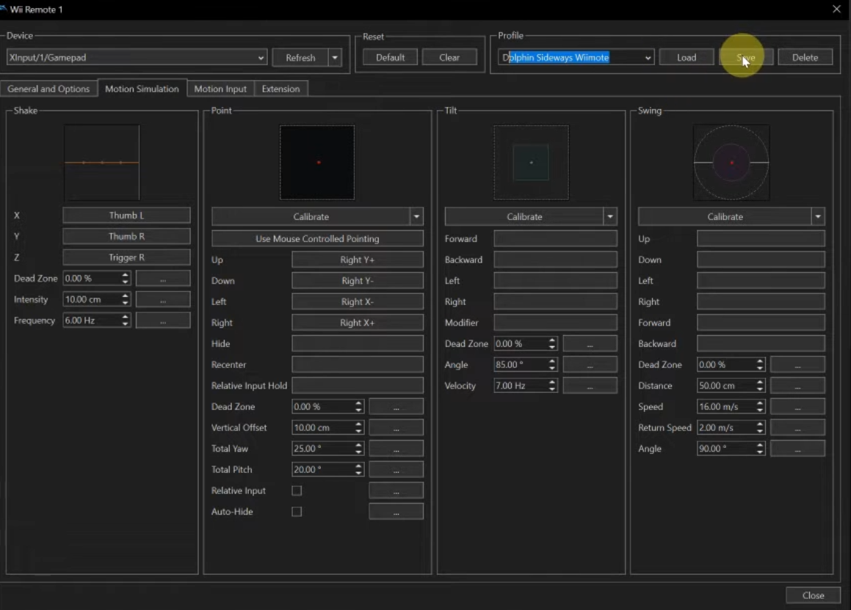Open the Tilt Calibrate dropdown arrow
Screen dimensions: 851x610
[610, 217]
